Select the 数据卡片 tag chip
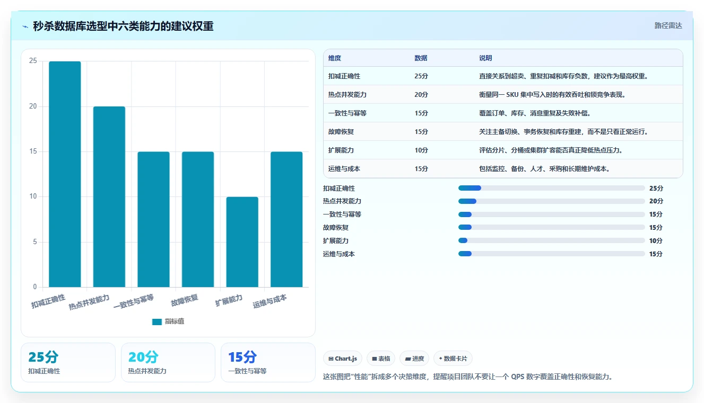The height and width of the screenshot is (403, 704). click(x=453, y=359)
